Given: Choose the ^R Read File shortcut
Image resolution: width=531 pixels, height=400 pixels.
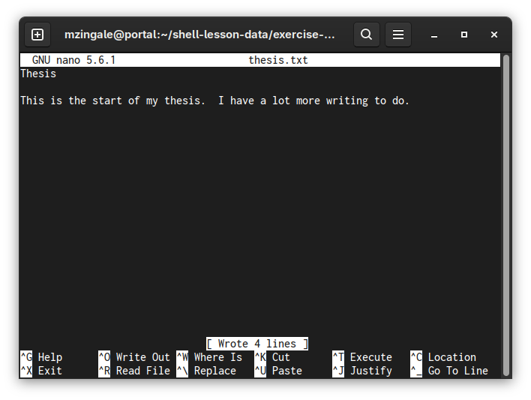Looking at the screenshot, I should coord(134,371).
